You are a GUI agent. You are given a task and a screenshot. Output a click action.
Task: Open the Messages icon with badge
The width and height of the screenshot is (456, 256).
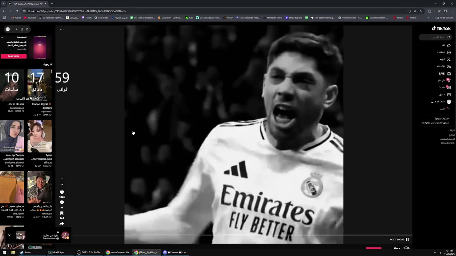tap(449, 80)
